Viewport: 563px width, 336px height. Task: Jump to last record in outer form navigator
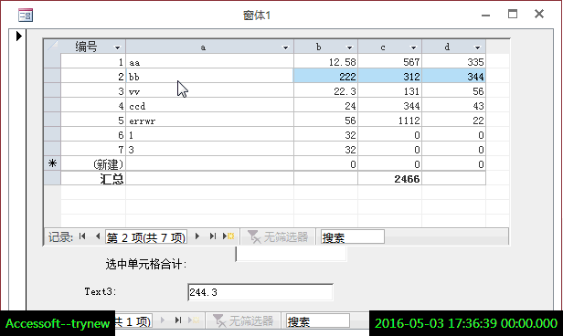tap(178, 320)
